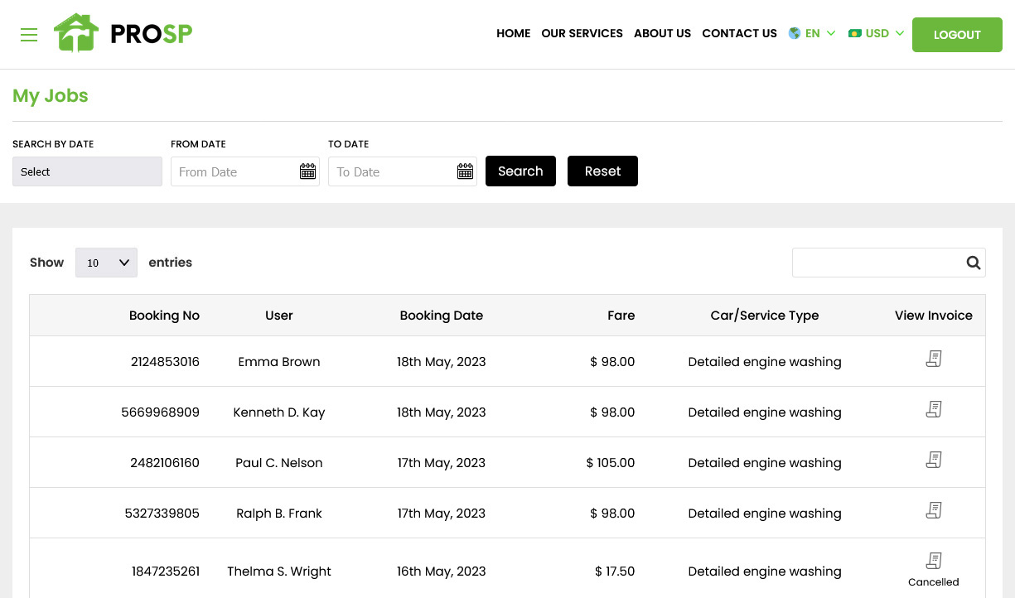This screenshot has width=1015, height=598.
Task: Go to the HOME menu item
Action: pos(514,33)
